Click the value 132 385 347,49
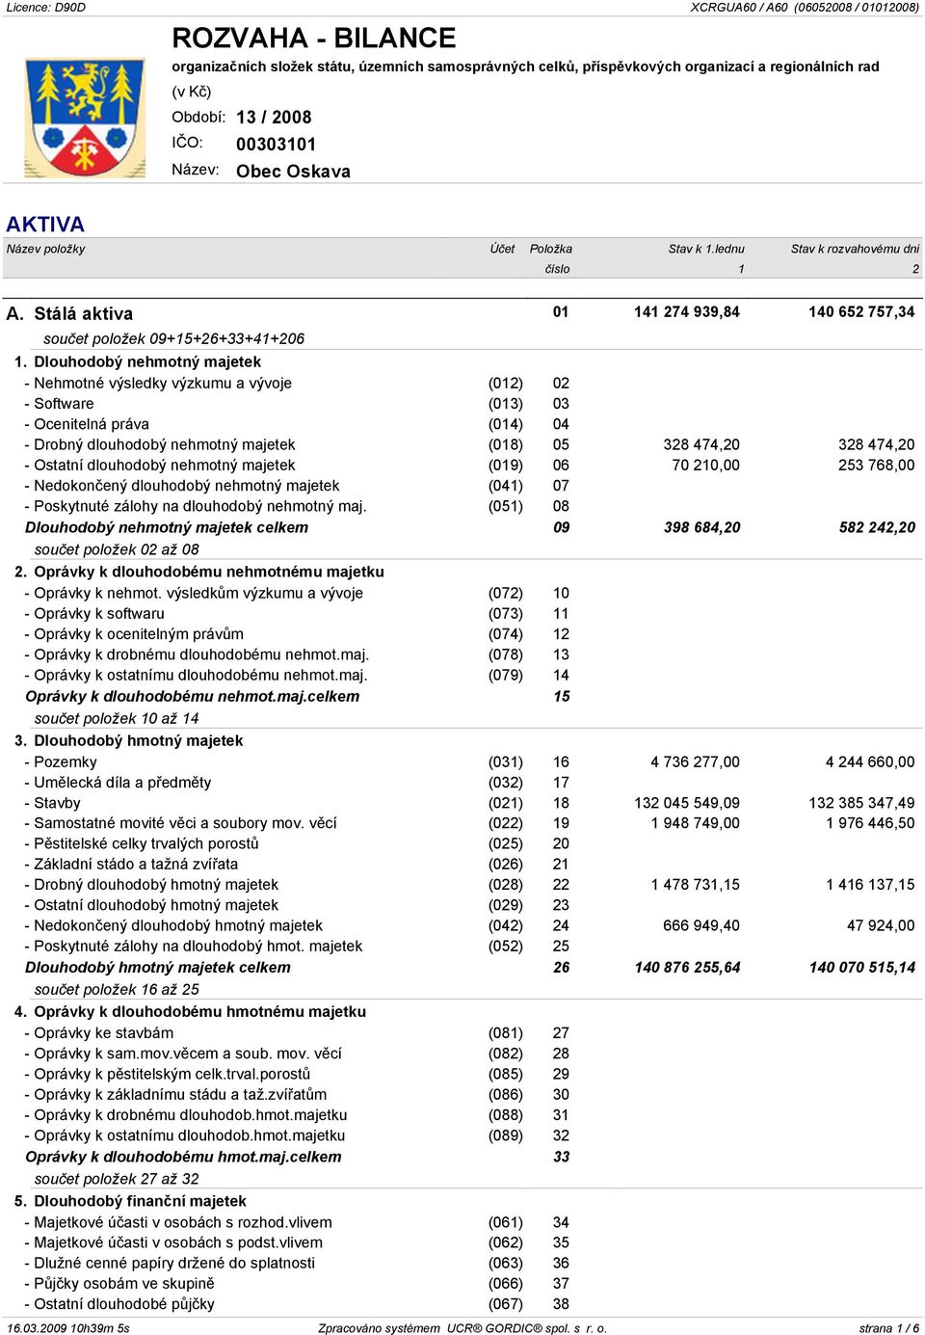The image size is (925, 1335). (861, 804)
